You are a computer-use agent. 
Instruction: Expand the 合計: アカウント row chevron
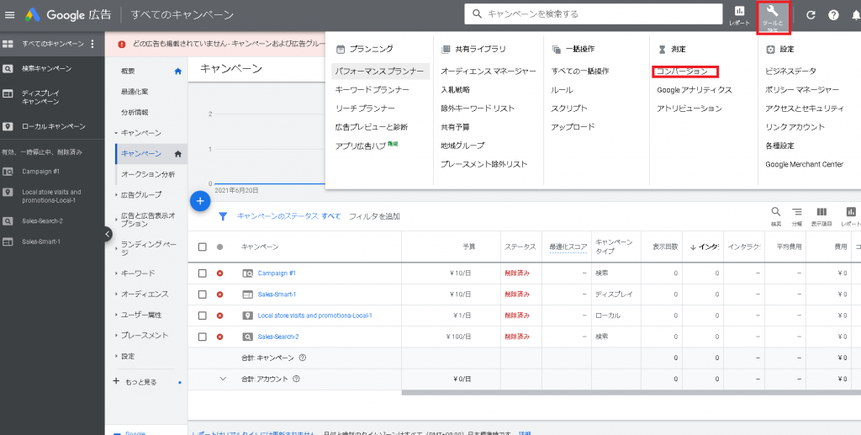pos(223,379)
